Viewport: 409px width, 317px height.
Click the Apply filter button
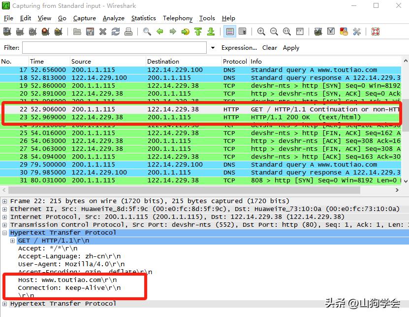(291, 48)
